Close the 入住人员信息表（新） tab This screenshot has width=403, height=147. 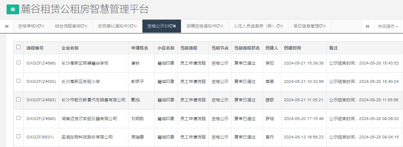282,26
